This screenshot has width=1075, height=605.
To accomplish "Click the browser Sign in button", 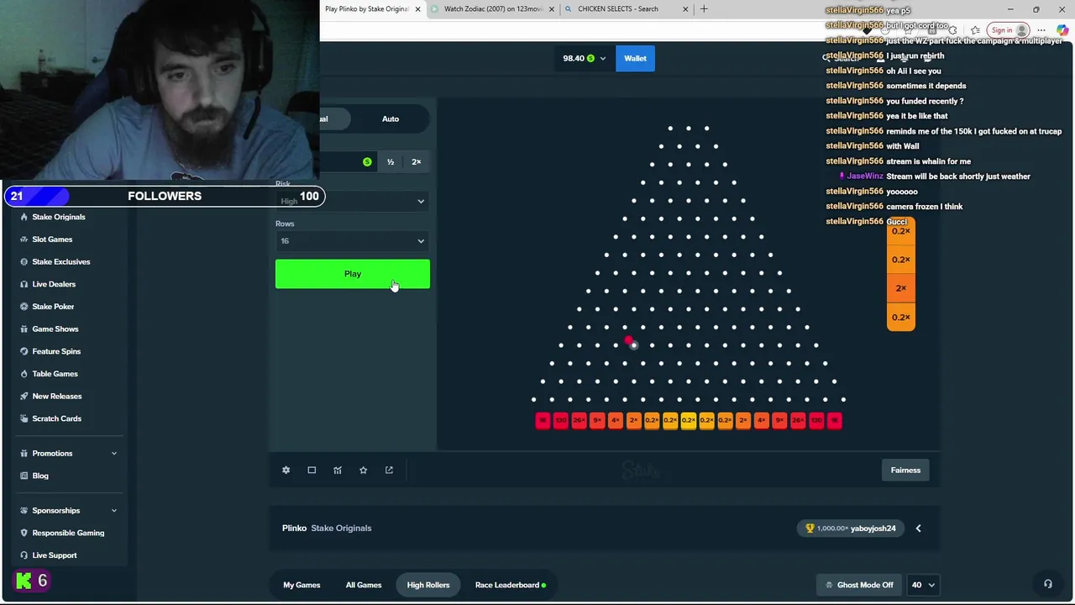I will click(x=1006, y=30).
